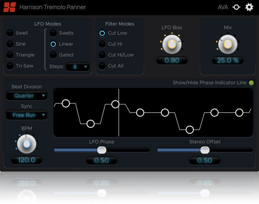
Task: Open the Steps dropdown showing 8
Action: point(78,67)
